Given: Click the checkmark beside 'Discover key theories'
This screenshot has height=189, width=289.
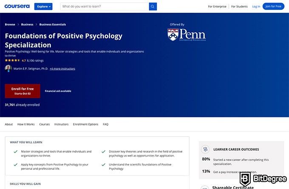Looking at the screenshot, I should coord(103,152).
